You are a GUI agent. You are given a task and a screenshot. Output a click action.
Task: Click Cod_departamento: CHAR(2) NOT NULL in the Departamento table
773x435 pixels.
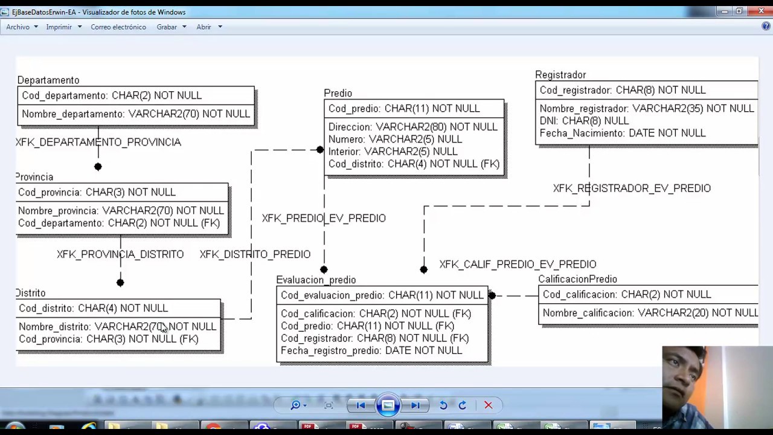pyautogui.click(x=112, y=95)
